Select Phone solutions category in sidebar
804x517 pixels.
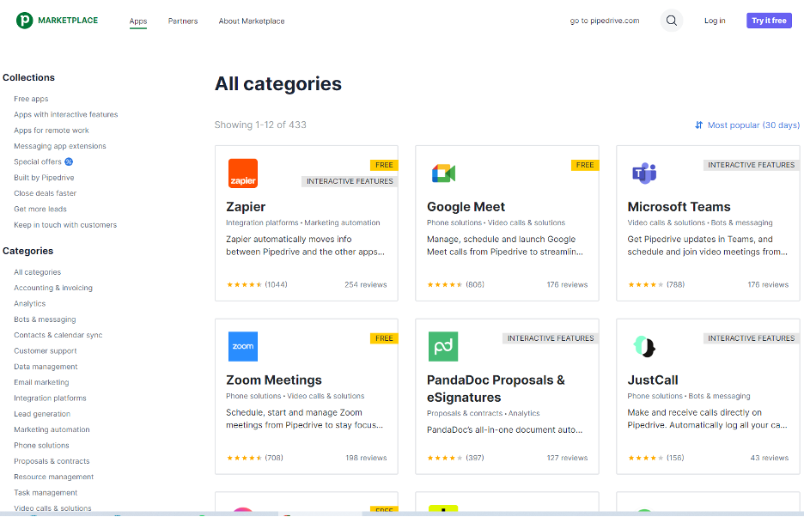pos(41,445)
